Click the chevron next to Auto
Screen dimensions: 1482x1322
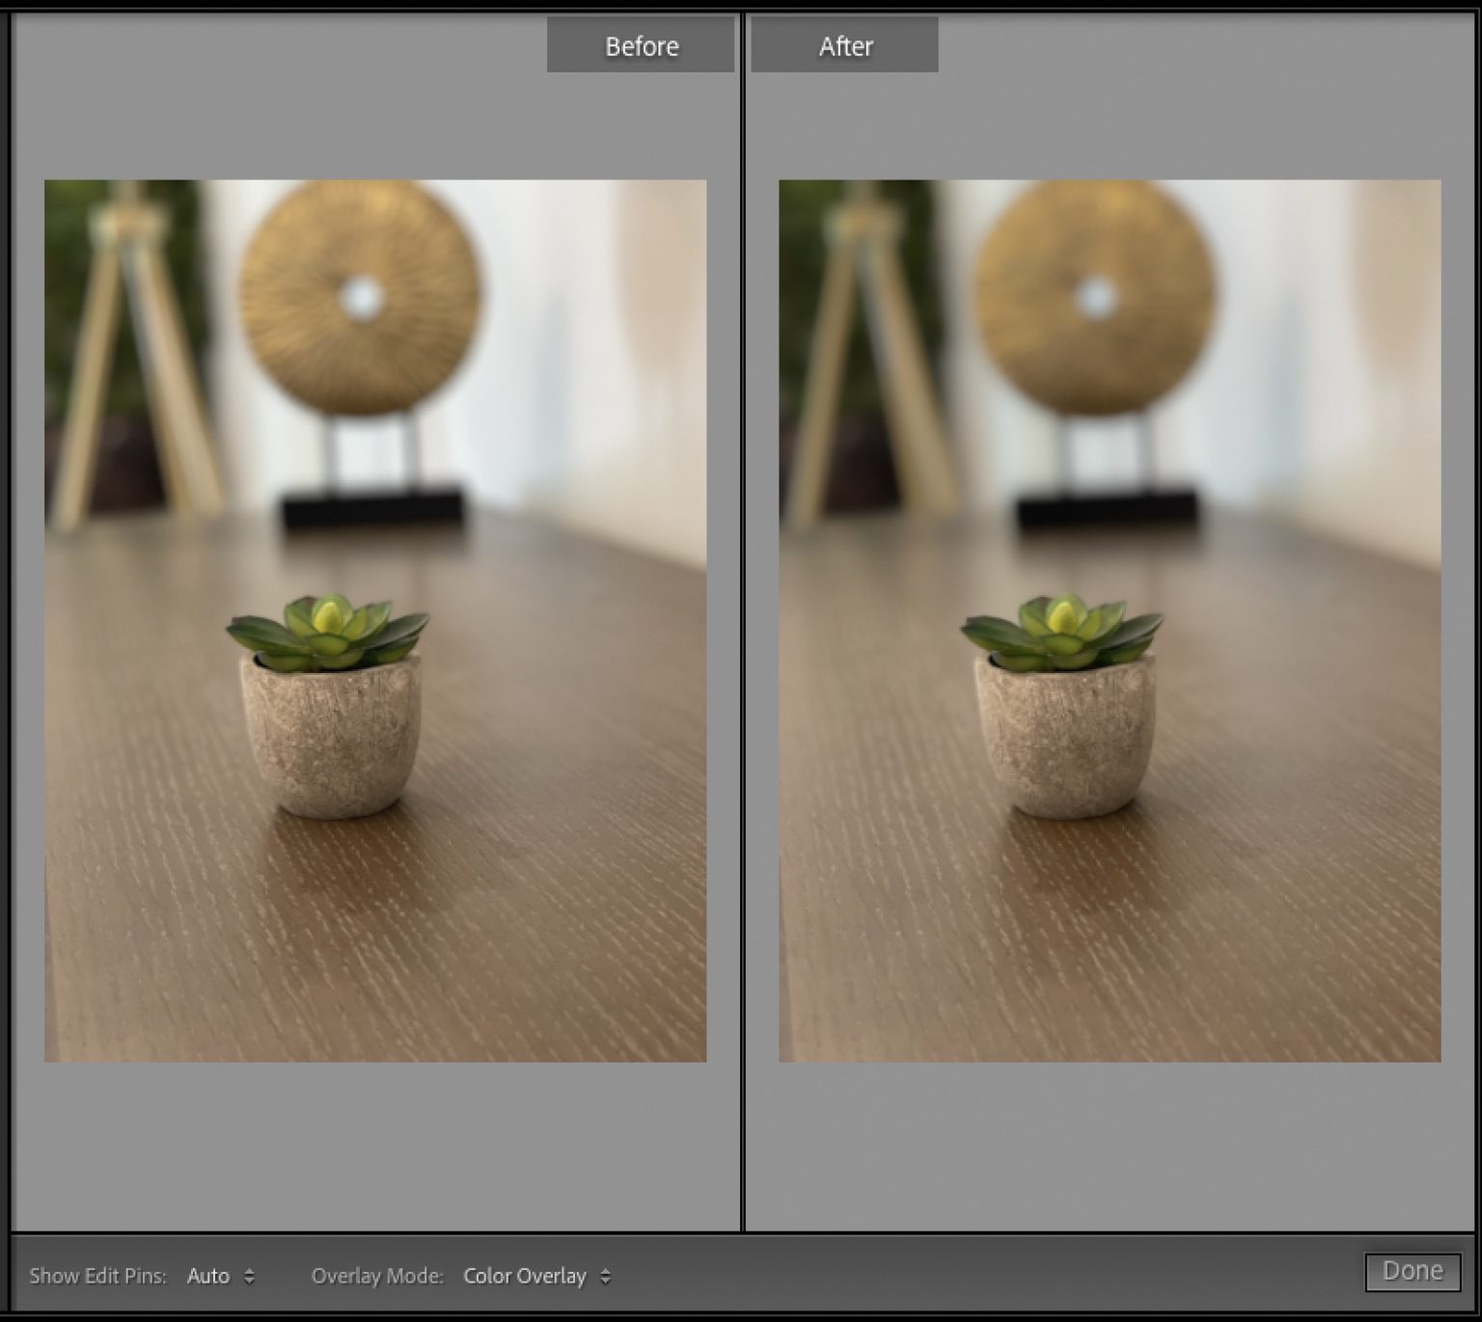250,1275
